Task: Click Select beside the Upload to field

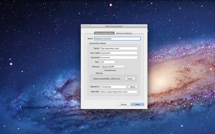Action: [132, 87]
